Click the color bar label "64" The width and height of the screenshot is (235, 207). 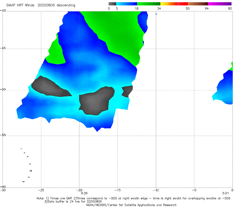pyautogui.click(x=207, y=8)
